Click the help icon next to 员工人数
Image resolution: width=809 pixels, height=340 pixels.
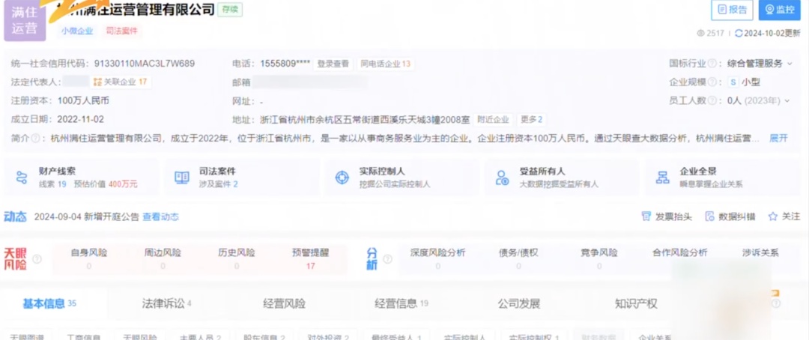tap(712, 100)
